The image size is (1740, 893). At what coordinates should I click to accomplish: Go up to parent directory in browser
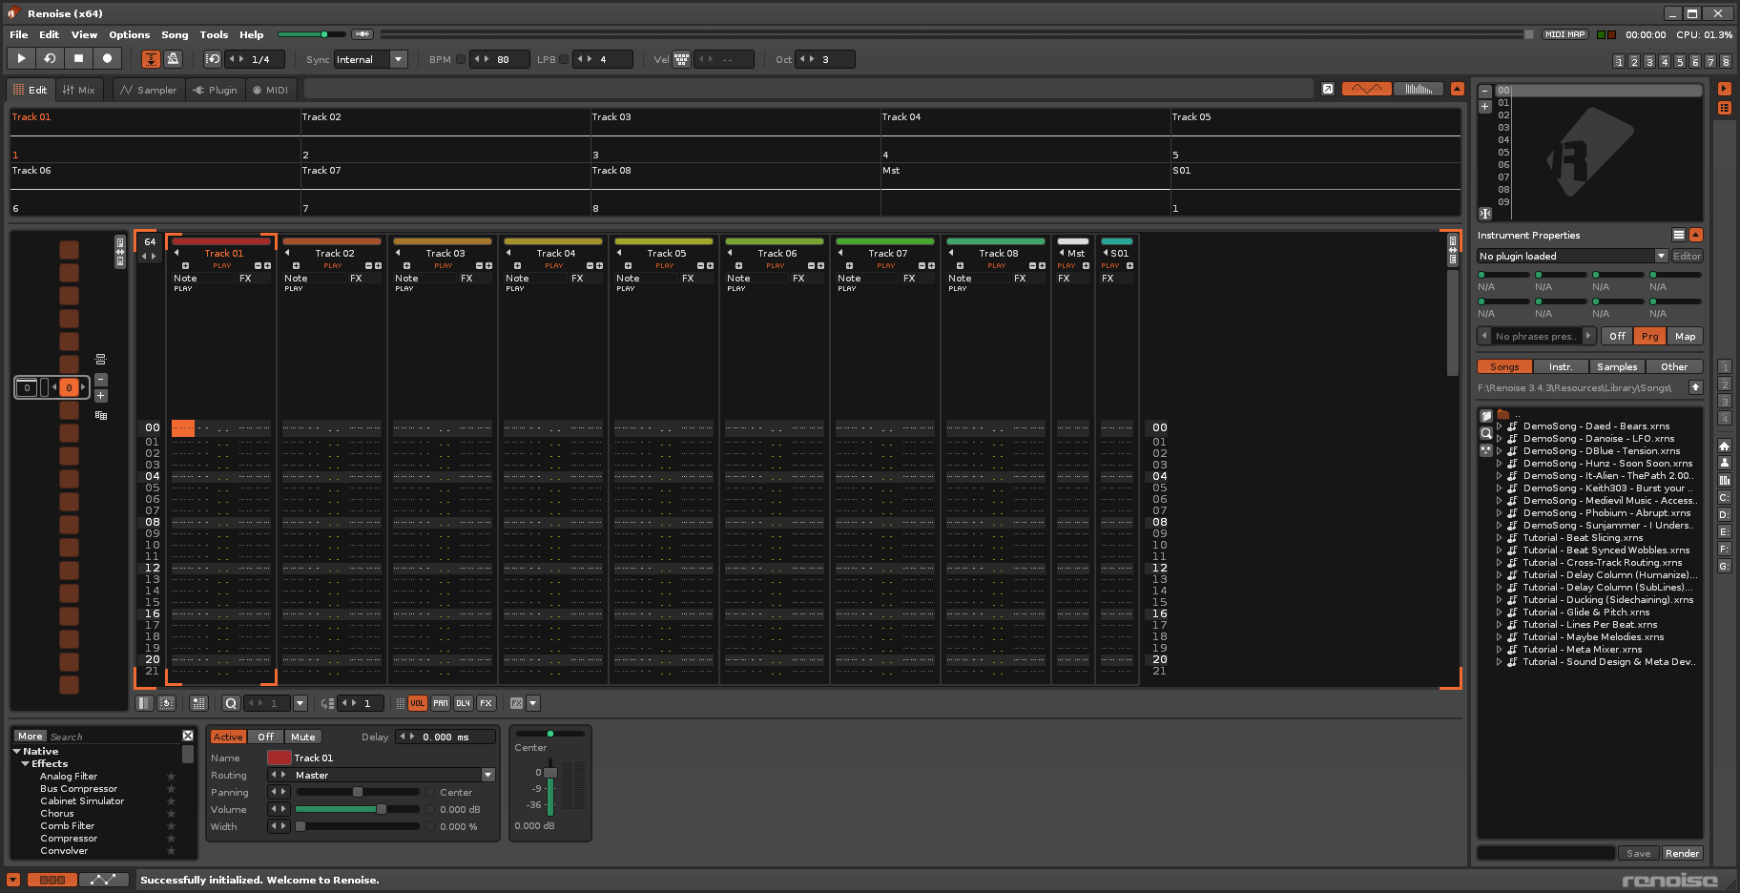1695,387
